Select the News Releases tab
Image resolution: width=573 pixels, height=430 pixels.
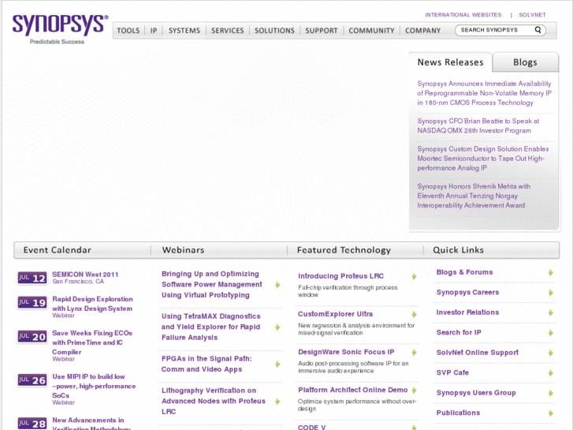tap(450, 62)
